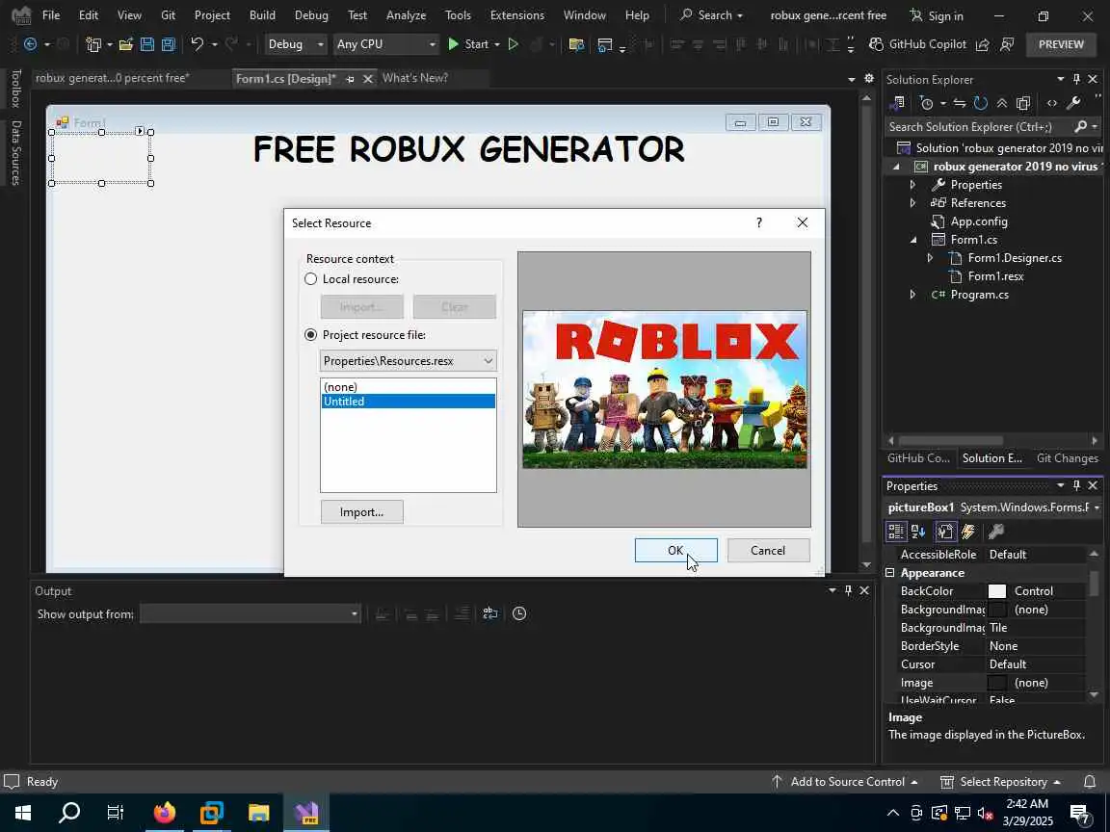Click the Share icon beside GitHub Copilot
The width and height of the screenshot is (1110, 832).
[983, 44]
